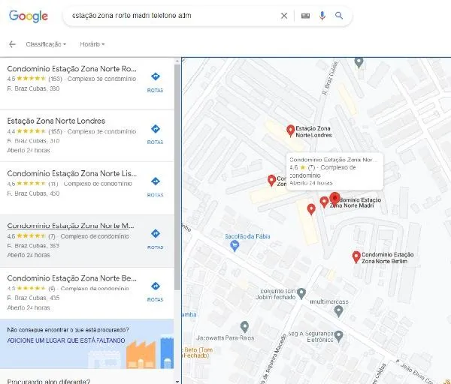
Task: Clear the search box text
Action: coord(283,16)
